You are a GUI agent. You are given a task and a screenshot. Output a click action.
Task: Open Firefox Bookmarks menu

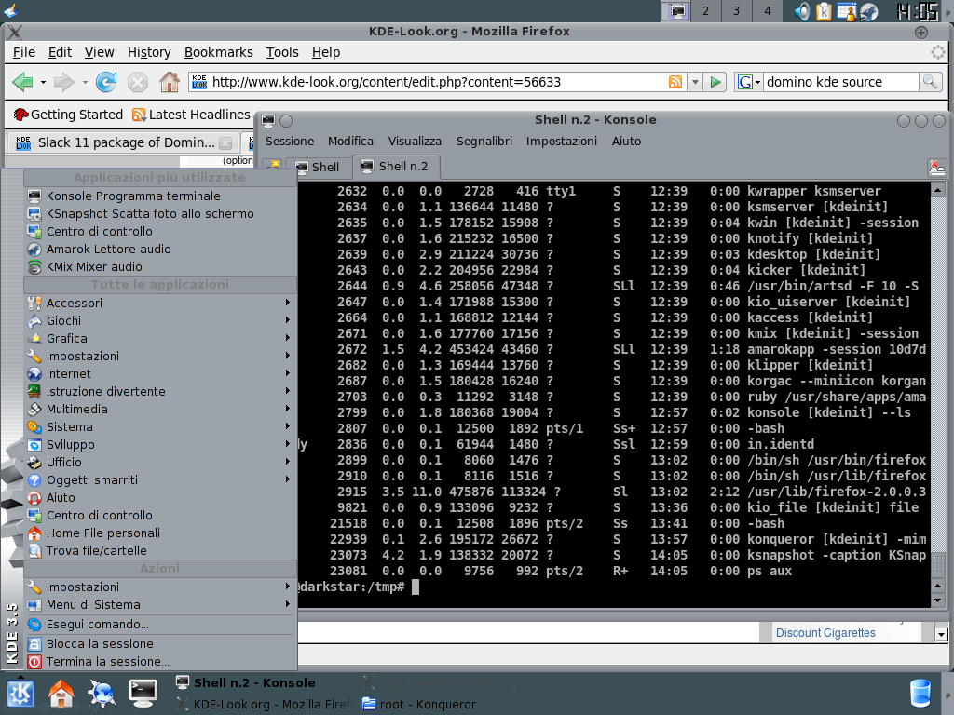pos(218,52)
